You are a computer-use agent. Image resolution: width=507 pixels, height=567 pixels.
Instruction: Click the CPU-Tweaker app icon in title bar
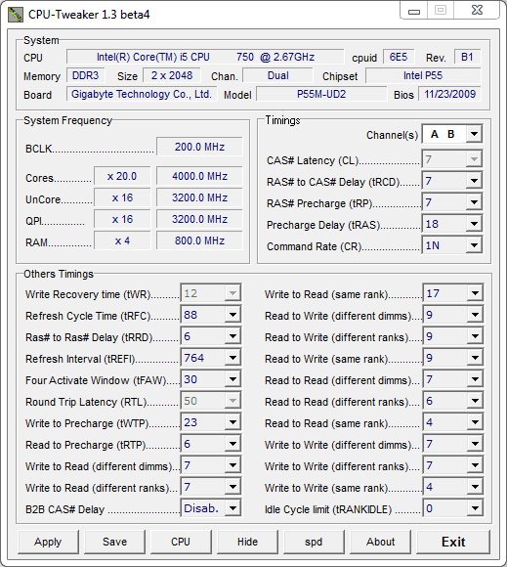click(16, 15)
